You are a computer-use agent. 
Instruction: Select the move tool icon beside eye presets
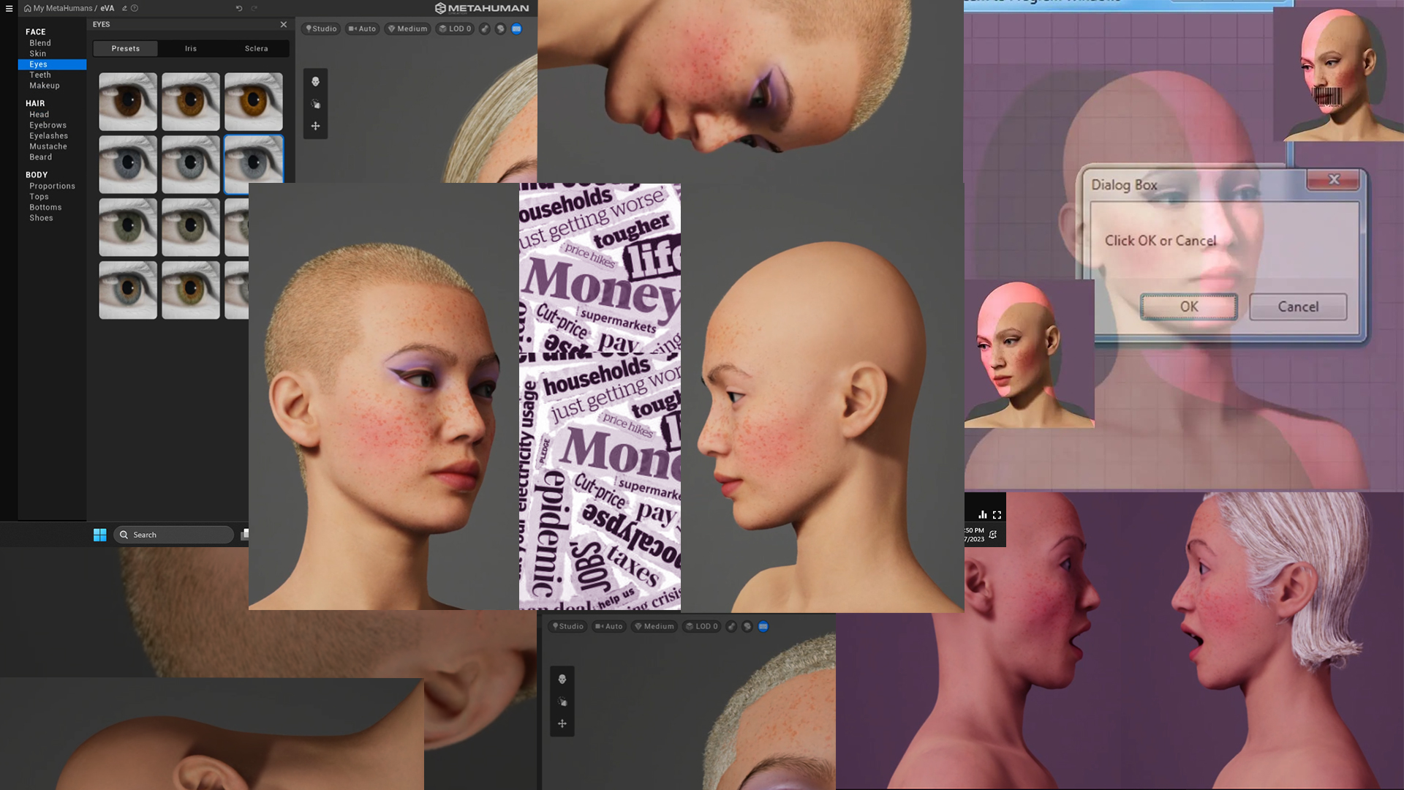[316, 126]
